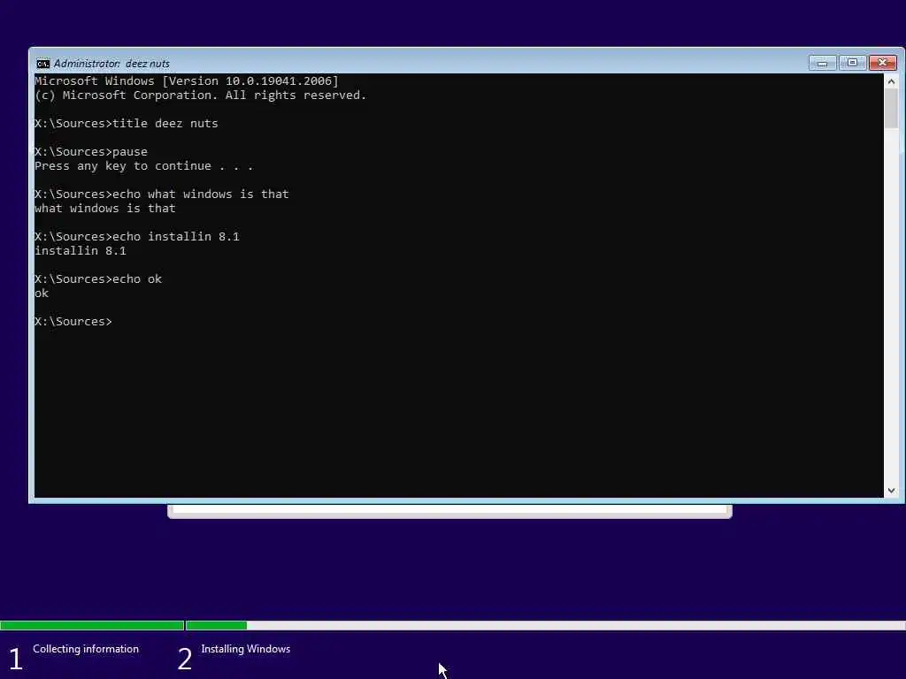Click the Installing Windows progress bar segment
Viewport: 906px width, 679px height.
[545, 625]
